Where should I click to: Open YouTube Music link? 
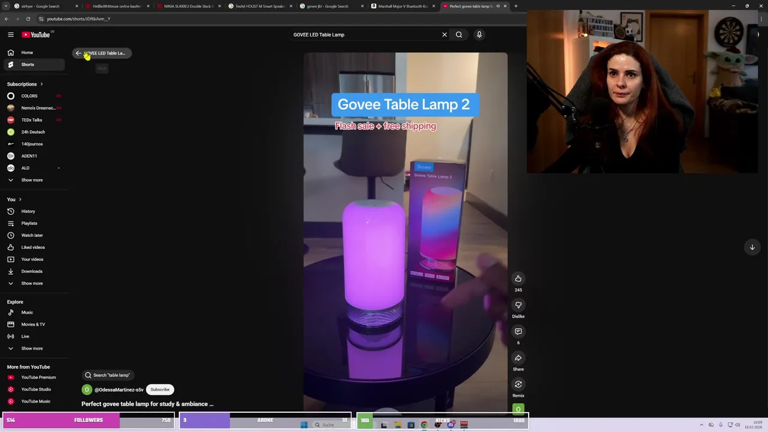34,401
